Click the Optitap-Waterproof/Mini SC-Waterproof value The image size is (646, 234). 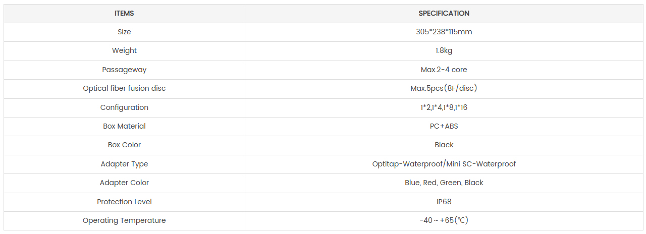[444, 164]
